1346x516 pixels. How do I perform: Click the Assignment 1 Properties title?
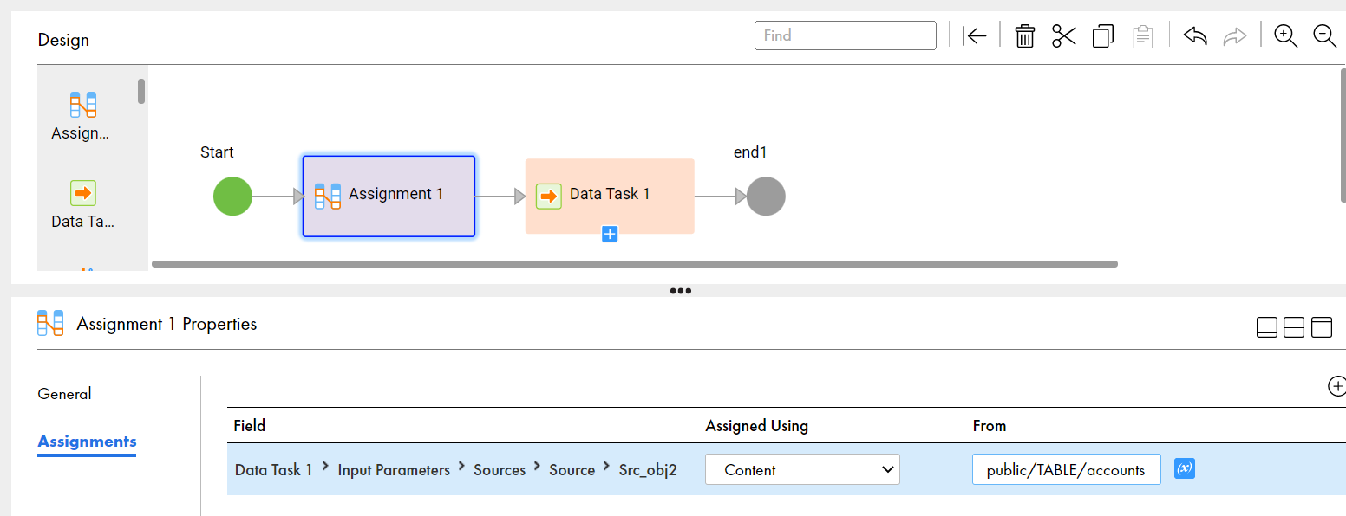coord(167,324)
